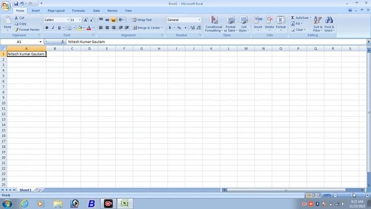This screenshot has height=209, width=371.
Task: Click the zoom slider
Action: point(351,195)
